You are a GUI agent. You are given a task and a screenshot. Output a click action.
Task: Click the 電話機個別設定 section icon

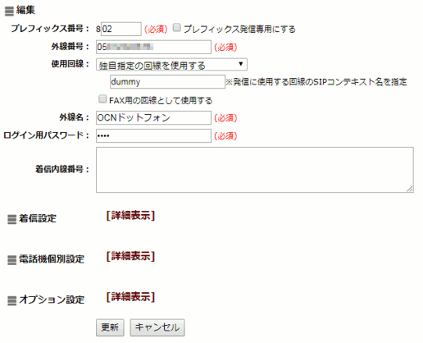[12, 260]
